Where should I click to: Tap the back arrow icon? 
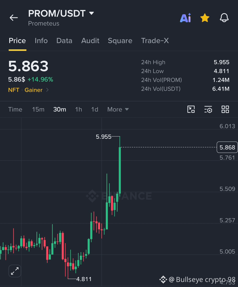(14, 18)
